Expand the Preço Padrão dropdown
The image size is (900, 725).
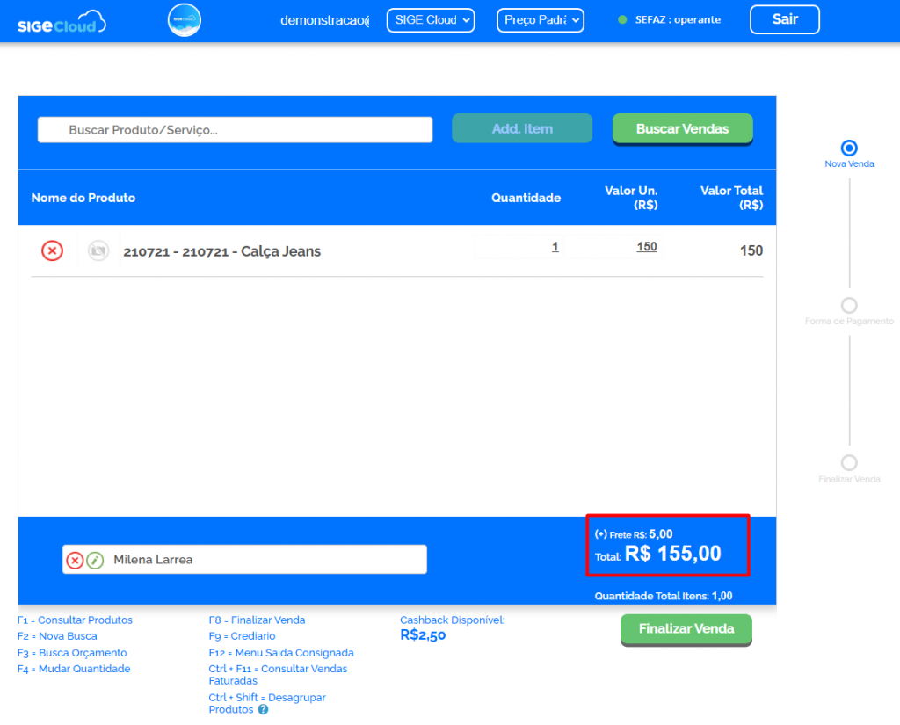pos(540,20)
